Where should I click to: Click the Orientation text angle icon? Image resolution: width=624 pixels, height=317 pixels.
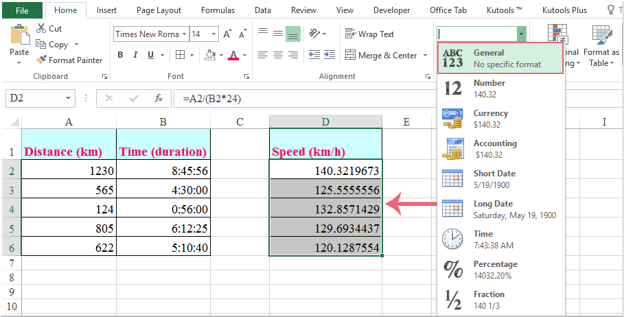[x=314, y=34]
